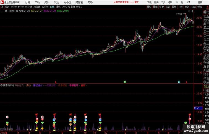Click the 多股 multi-stock button
This screenshot has height=134, width=209.
pyautogui.click(x=161, y=7)
